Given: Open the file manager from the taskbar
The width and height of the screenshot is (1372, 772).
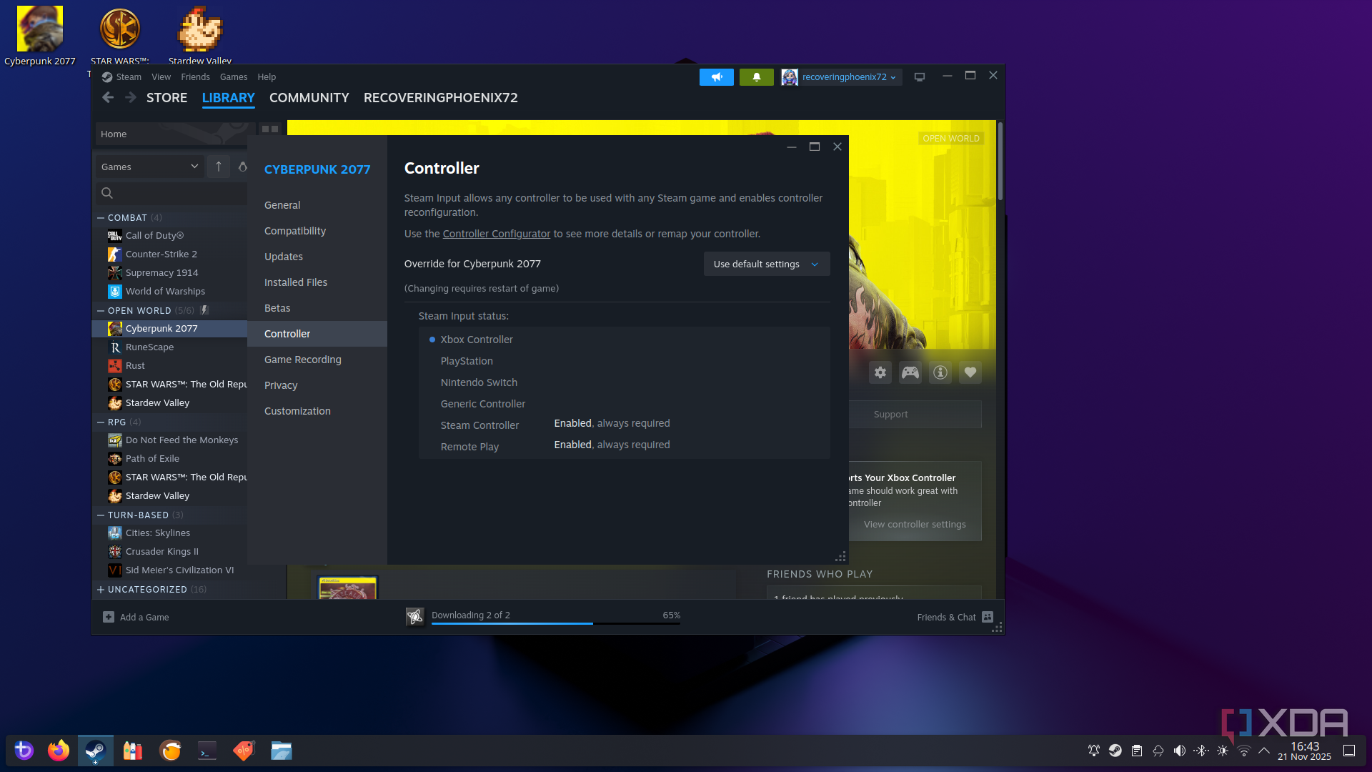Looking at the screenshot, I should 282,751.
